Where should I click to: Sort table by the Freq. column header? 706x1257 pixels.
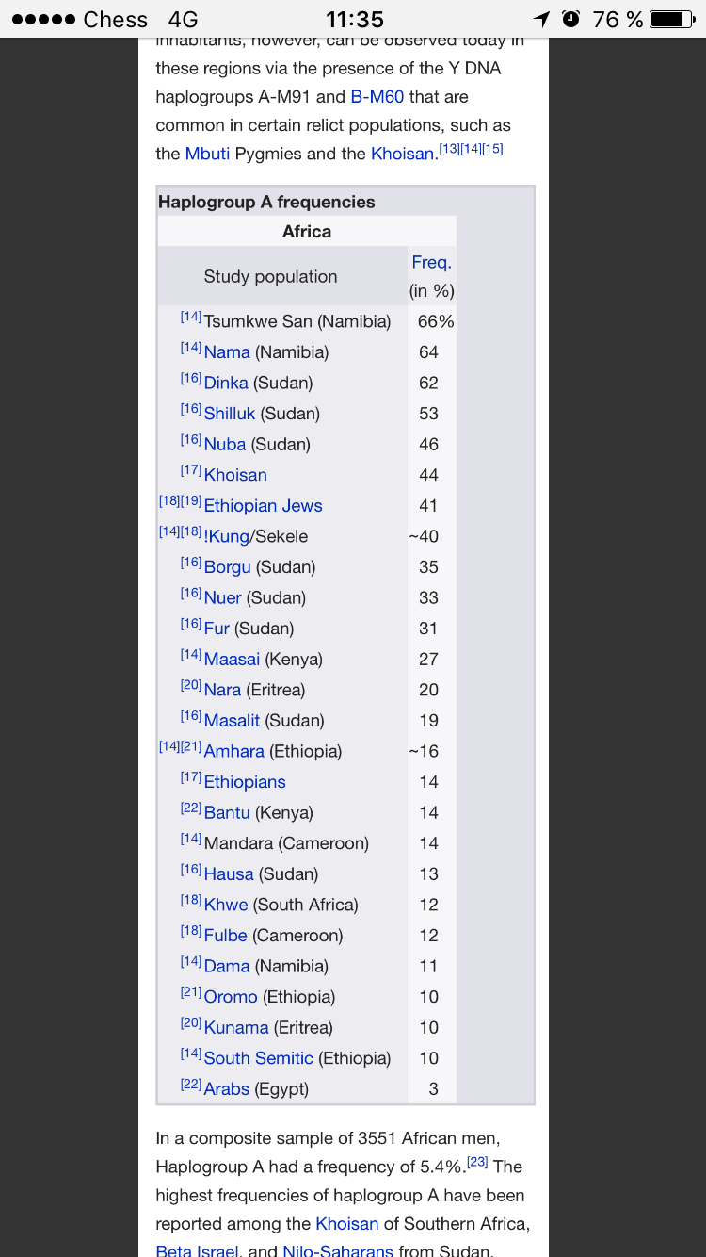pos(431,262)
